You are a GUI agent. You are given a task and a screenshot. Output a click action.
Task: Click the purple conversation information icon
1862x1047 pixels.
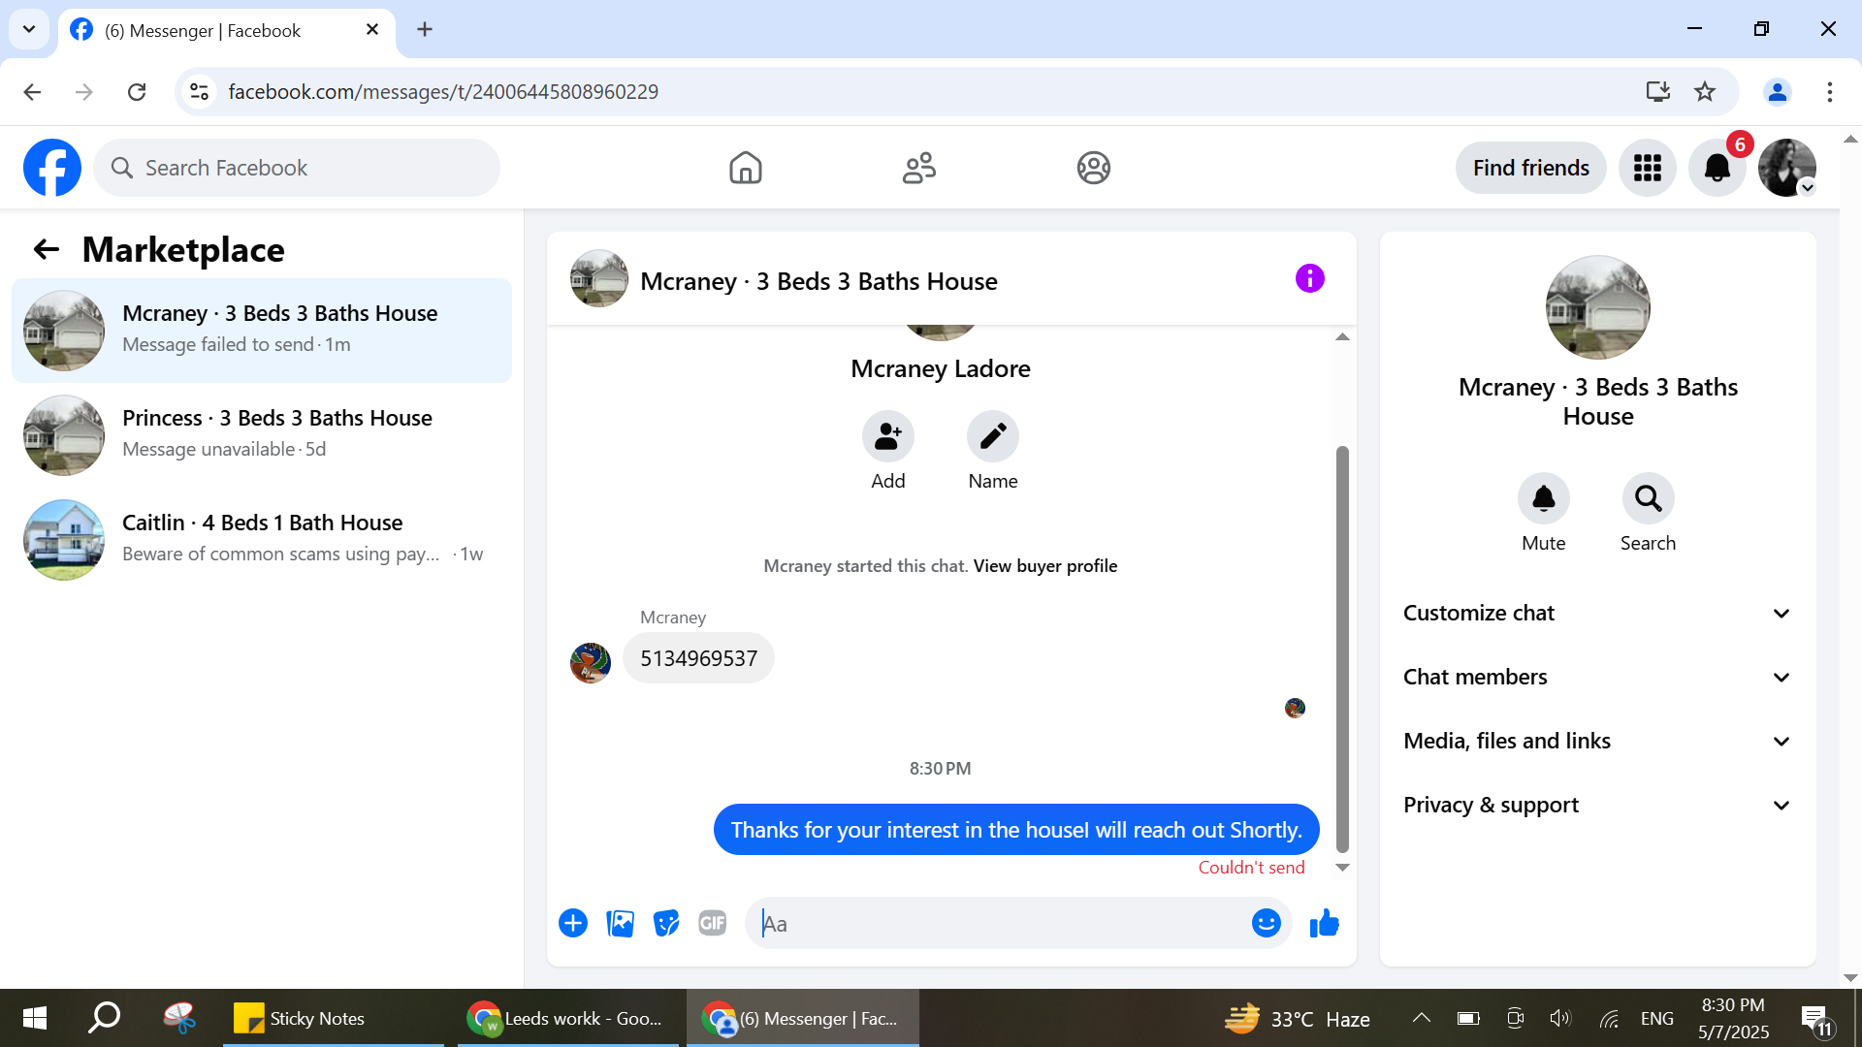coord(1309,279)
